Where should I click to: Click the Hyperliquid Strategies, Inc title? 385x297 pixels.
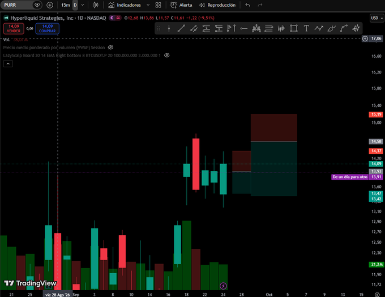pyautogui.click(x=42, y=18)
